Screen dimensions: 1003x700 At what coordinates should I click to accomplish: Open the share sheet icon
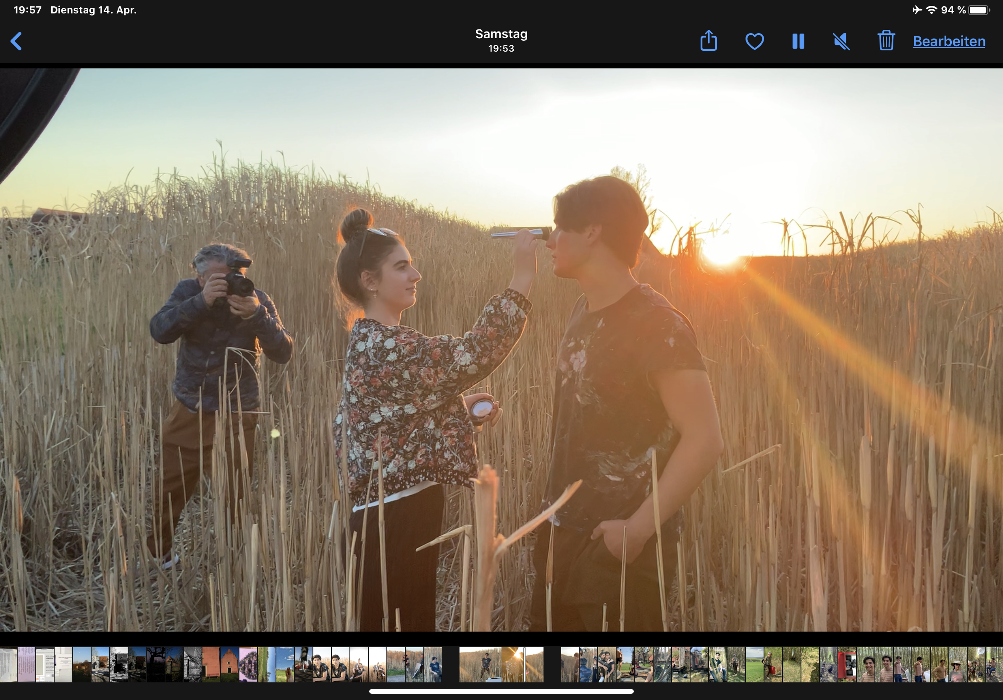708,41
